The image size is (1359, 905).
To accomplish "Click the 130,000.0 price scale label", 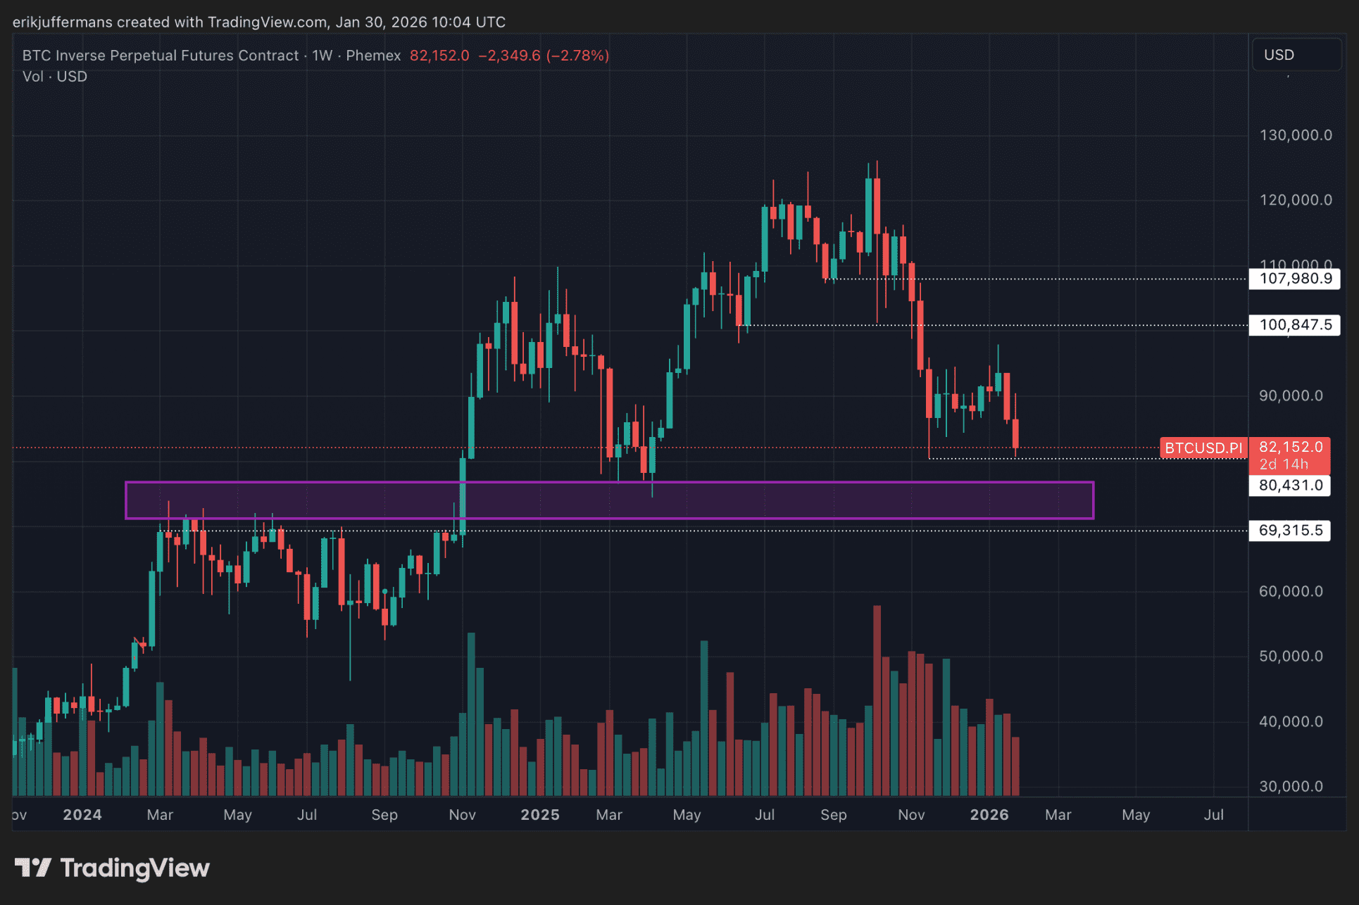I will (1295, 135).
